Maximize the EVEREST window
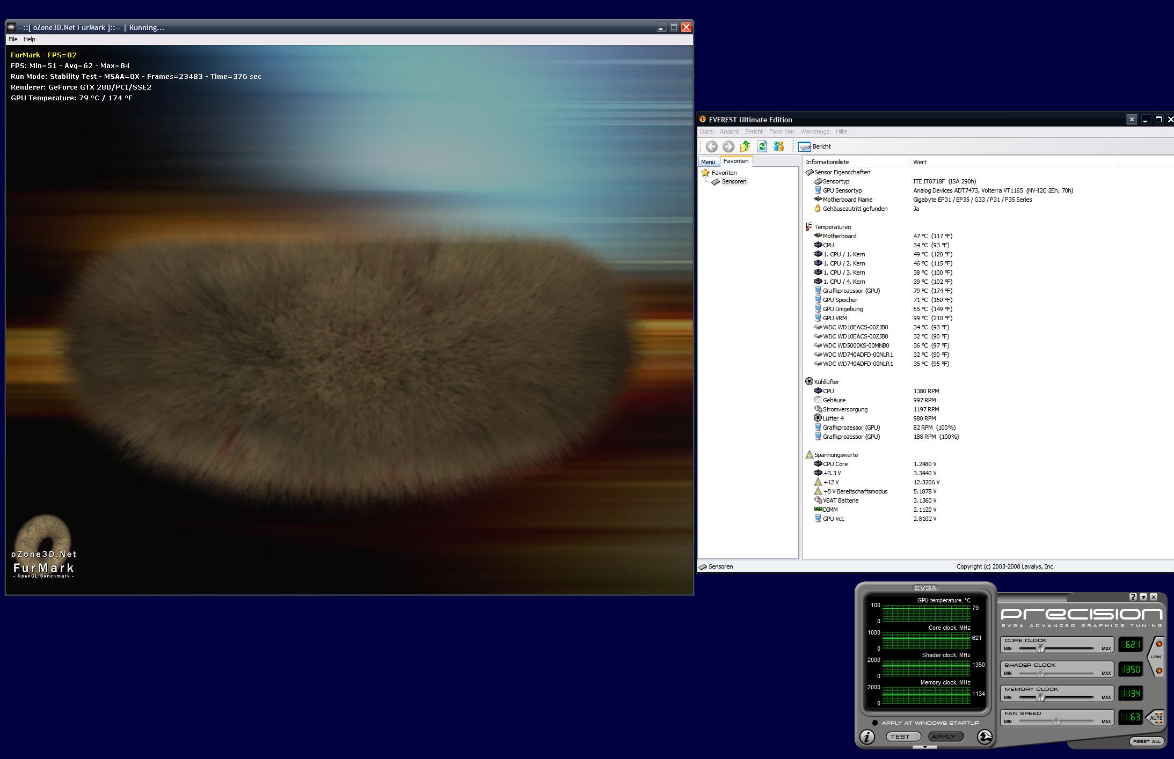This screenshot has width=1174, height=759. [1158, 120]
